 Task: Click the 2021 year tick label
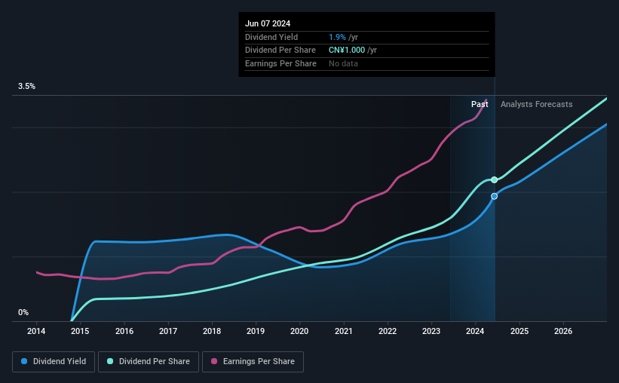[344, 331]
